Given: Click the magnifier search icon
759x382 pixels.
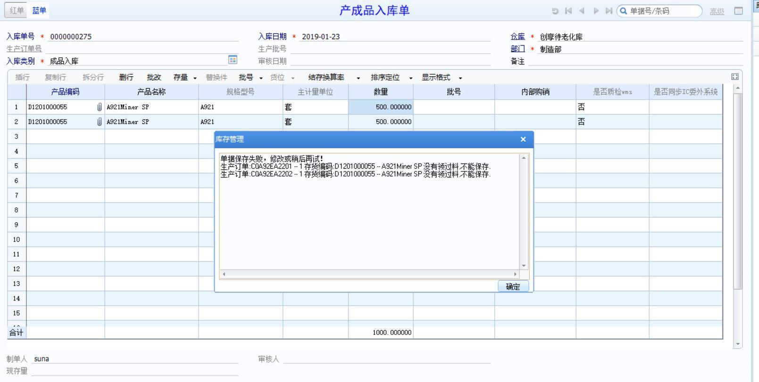Looking at the screenshot, I should tap(624, 11).
